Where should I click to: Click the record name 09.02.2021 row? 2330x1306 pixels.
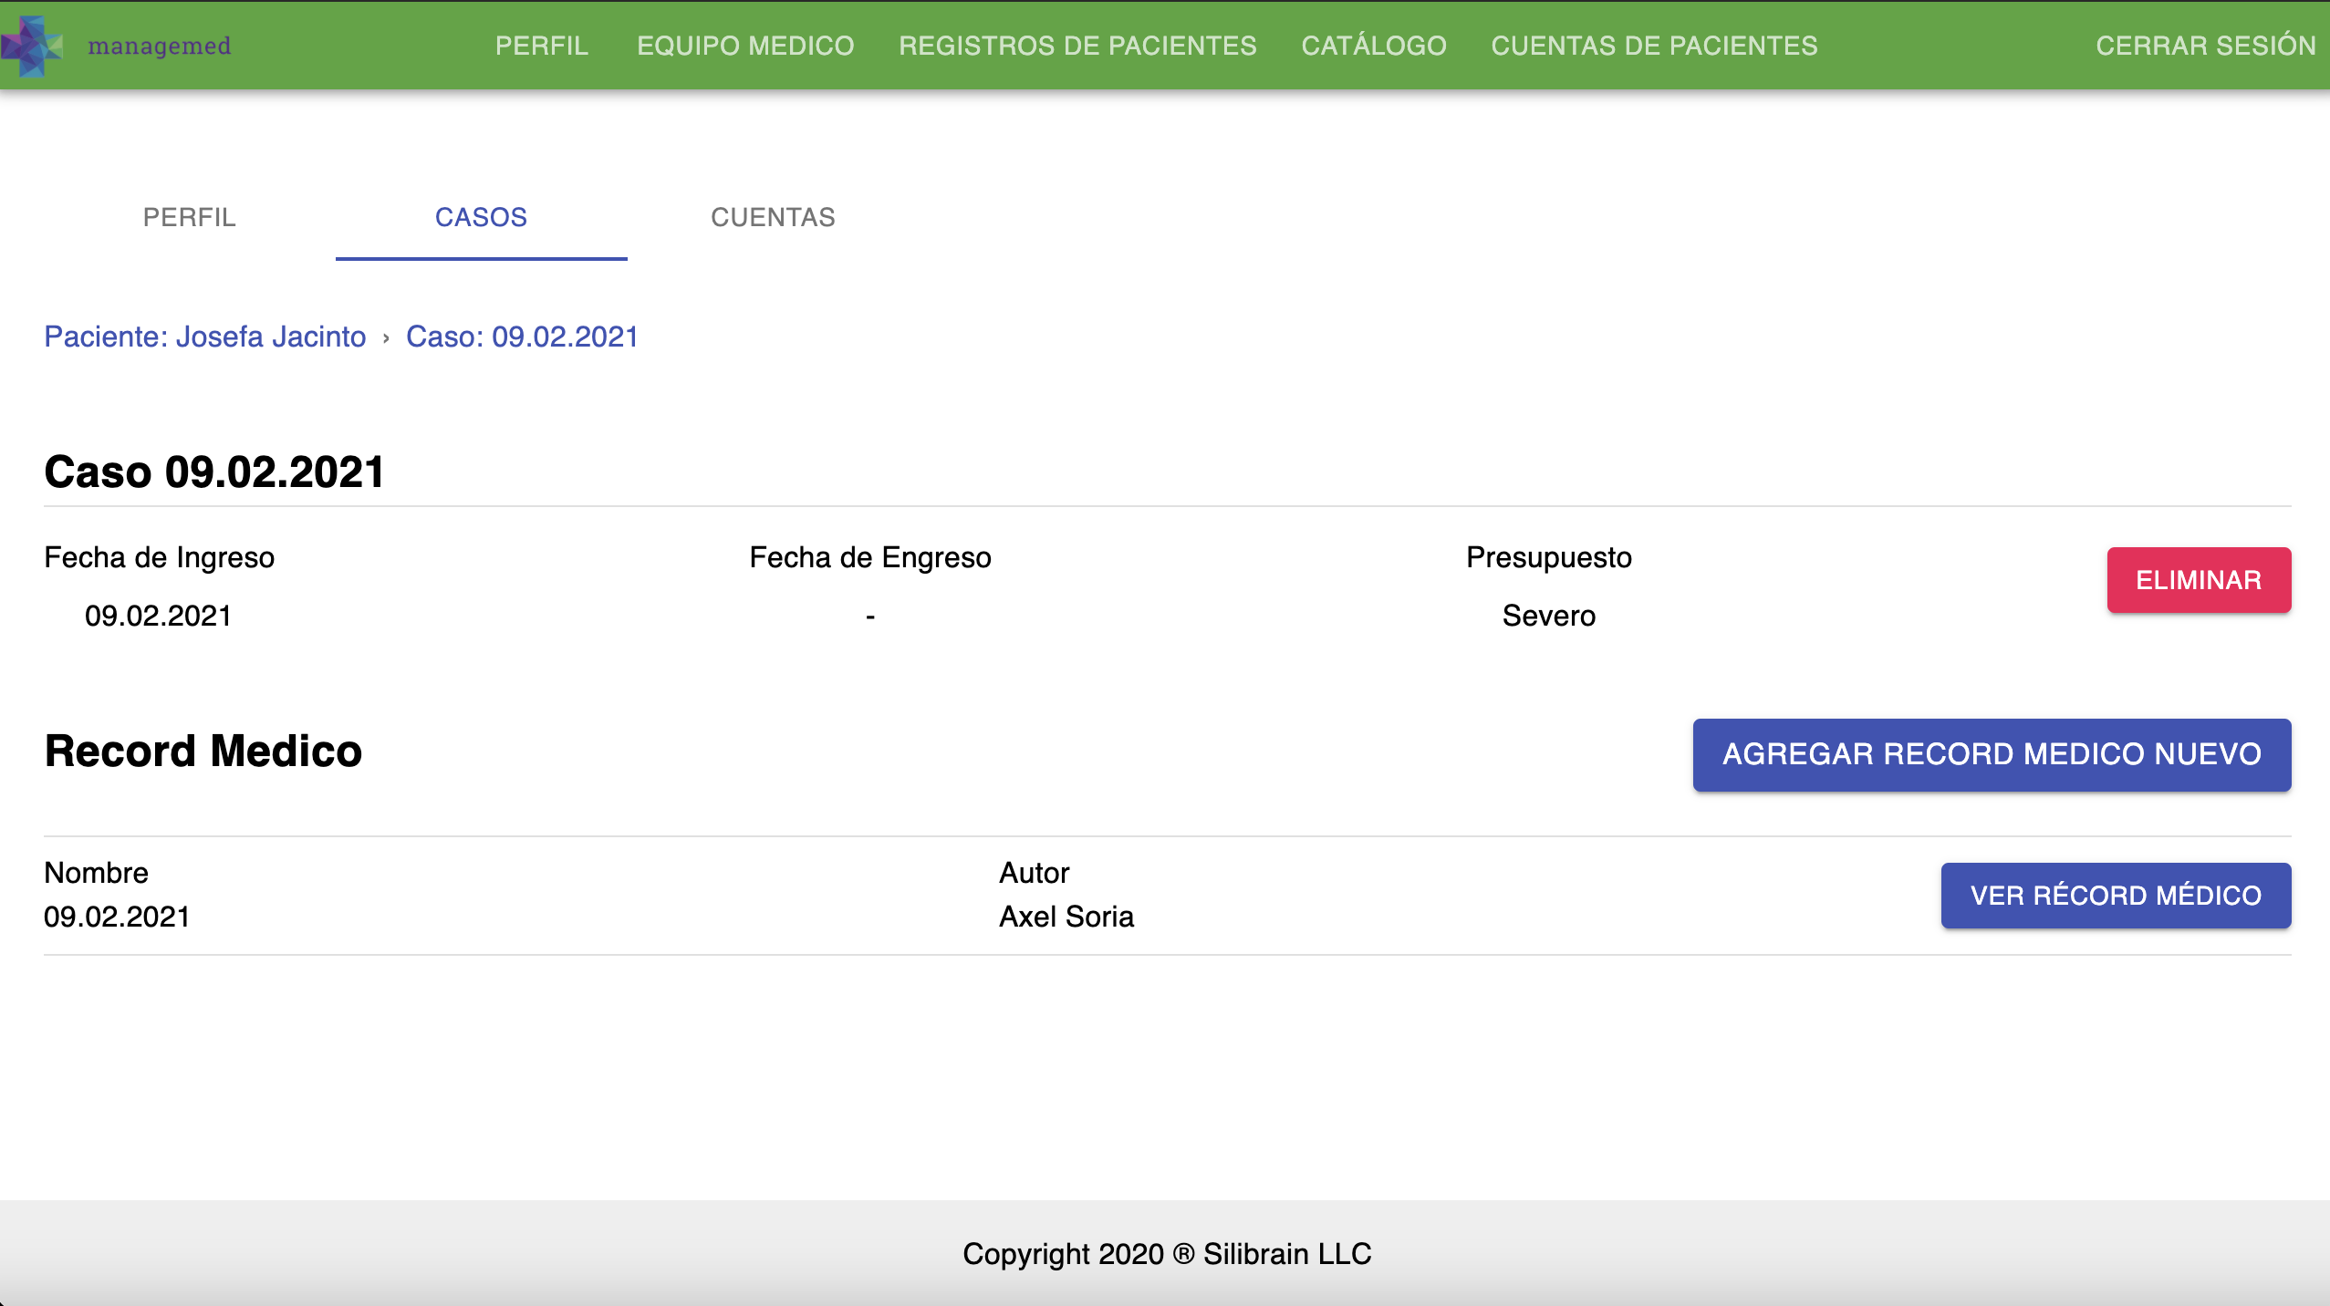(117, 917)
